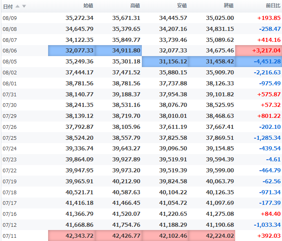Select opening value 39,336.74

click(x=79, y=148)
